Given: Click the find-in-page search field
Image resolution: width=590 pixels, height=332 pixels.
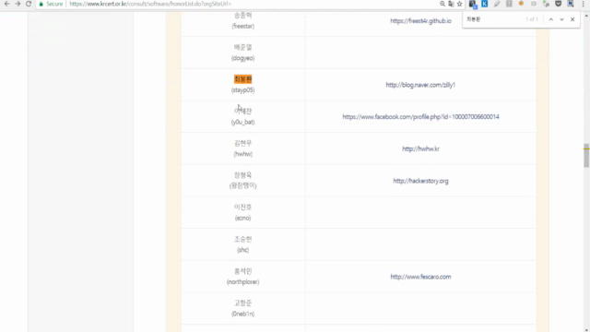Looking at the screenshot, I should tap(494, 19).
